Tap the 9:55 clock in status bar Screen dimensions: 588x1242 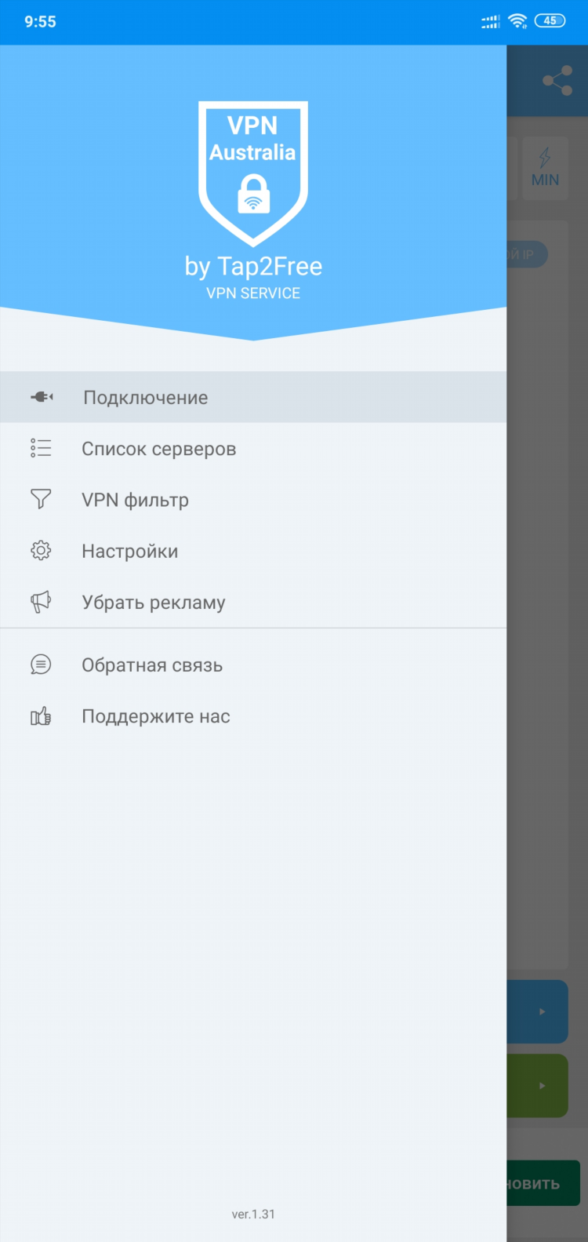[40, 22]
